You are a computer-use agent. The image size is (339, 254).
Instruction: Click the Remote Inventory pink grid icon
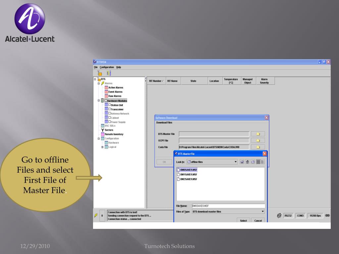tap(103, 134)
